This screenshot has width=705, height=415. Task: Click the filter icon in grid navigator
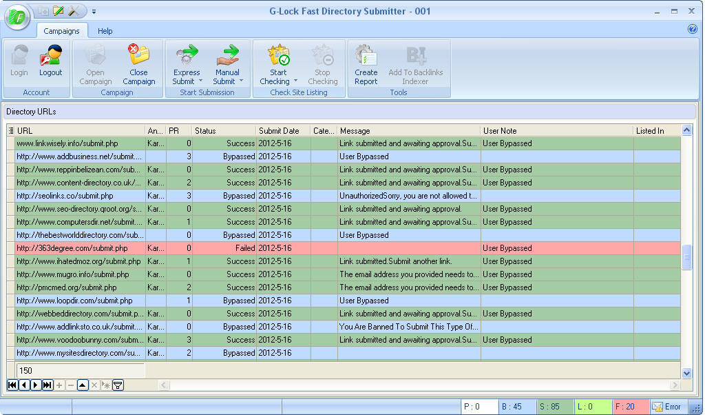[118, 385]
